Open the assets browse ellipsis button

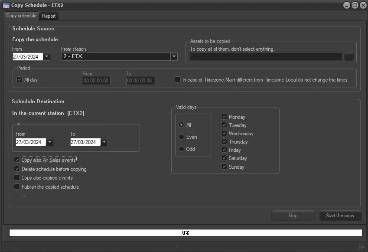(349, 56)
